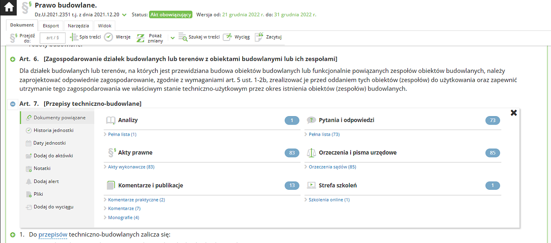Click the Zacytuj quote icon

click(x=259, y=37)
